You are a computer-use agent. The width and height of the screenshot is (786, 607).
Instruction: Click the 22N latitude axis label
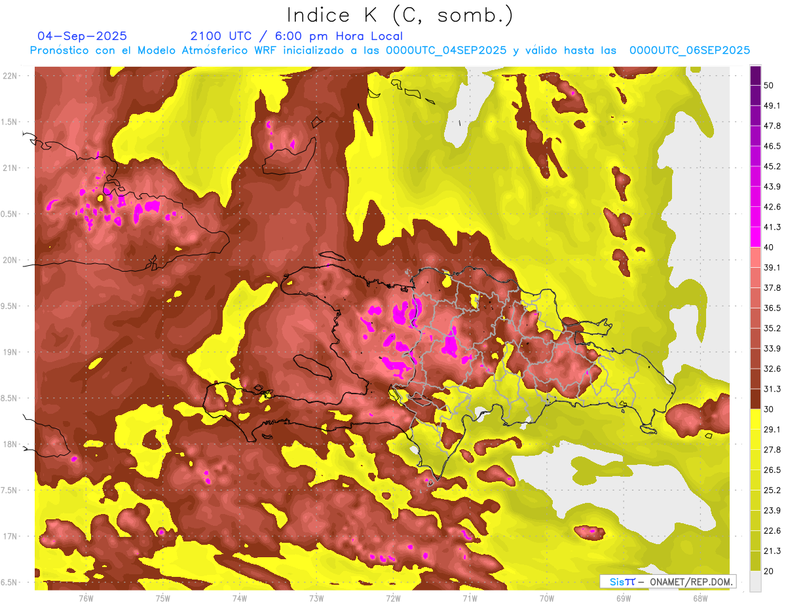(x=10, y=76)
